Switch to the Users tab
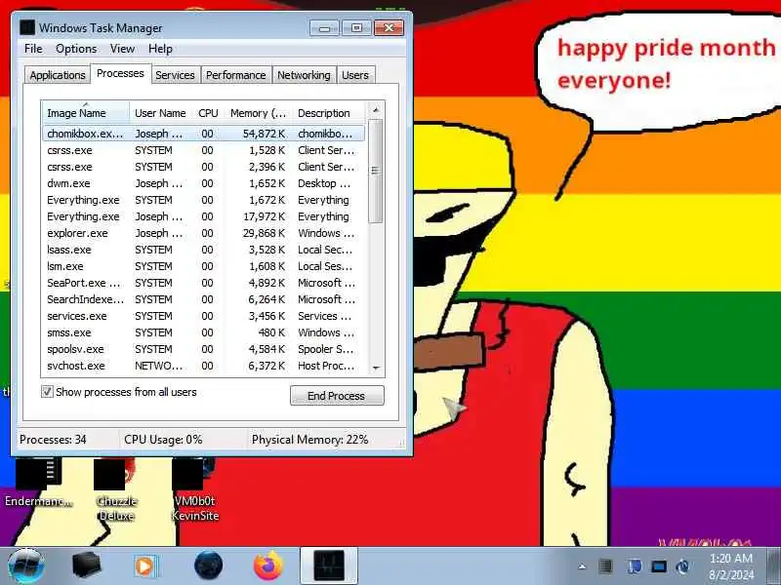Image resolution: width=781 pixels, height=585 pixels. pyautogui.click(x=355, y=75)
